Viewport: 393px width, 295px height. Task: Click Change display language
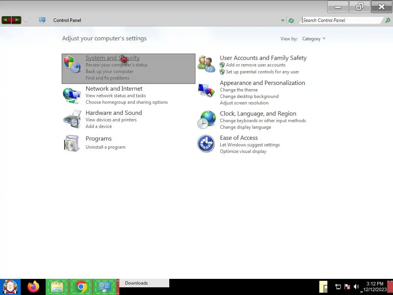[245, 127]
